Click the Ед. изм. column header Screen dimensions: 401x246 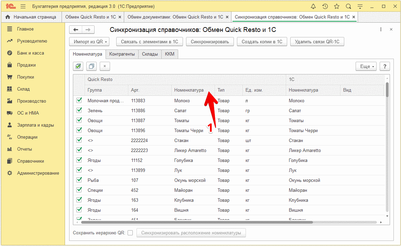(264, 90)
